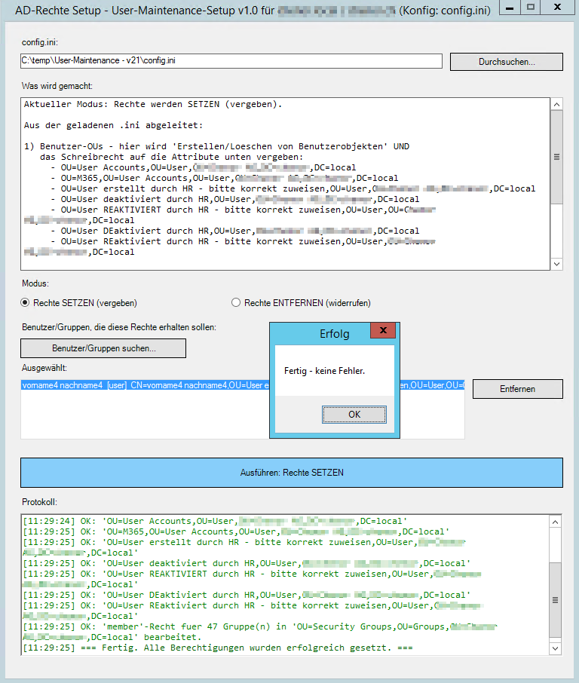Viewport: 579px width, 683px height.
Task: Click 'Aus der geladenen .ini abgeleitet:' line
Action: point(113,125)
